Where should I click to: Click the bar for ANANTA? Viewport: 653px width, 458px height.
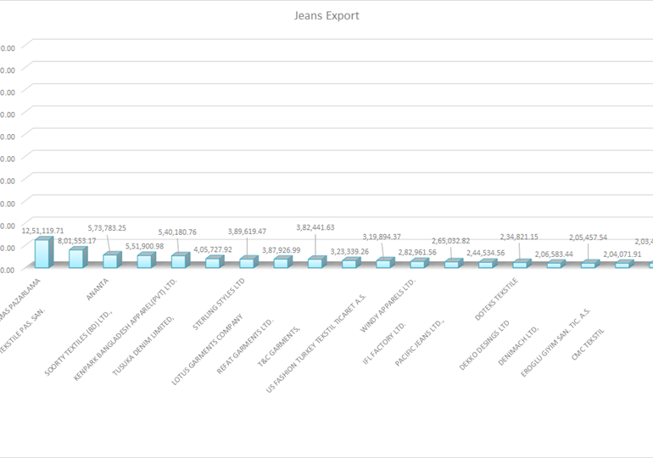(112, 260)
